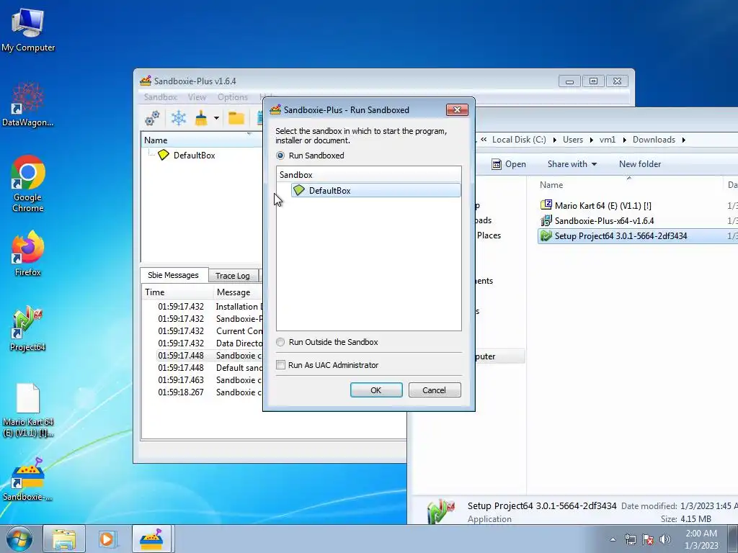Click the Windows Media Player taskbar icon
Viewport: 738px width, 553px height.
point(107,539)
